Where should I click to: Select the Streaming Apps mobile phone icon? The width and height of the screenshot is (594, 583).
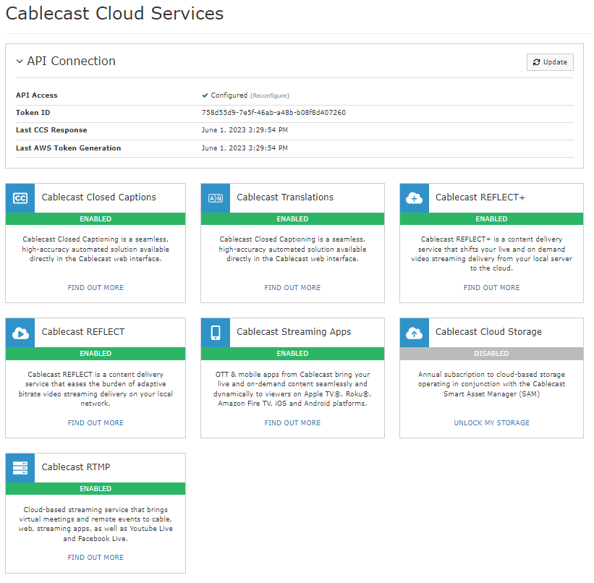click(215, 333)
